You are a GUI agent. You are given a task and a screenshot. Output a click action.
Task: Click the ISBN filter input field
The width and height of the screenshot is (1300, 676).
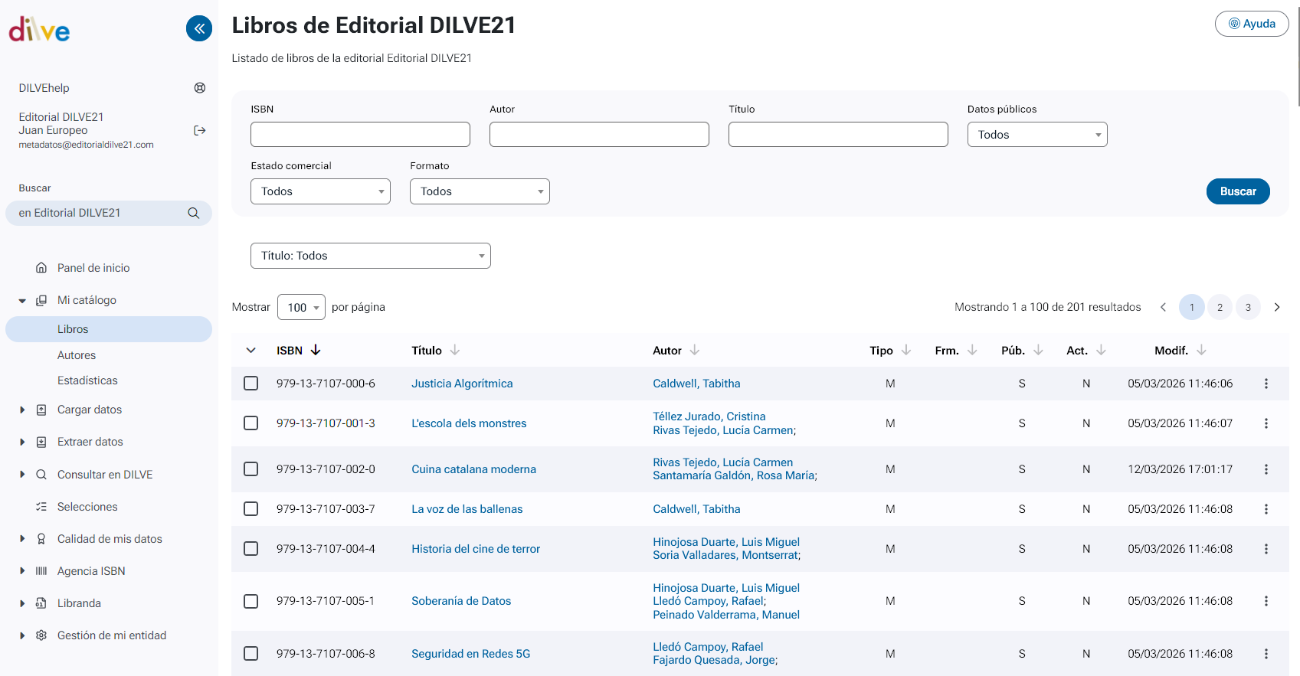click(360, 135)
